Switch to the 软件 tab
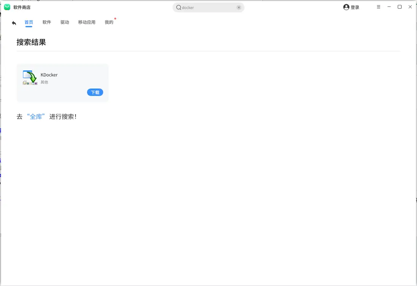 tap(47, 22)
